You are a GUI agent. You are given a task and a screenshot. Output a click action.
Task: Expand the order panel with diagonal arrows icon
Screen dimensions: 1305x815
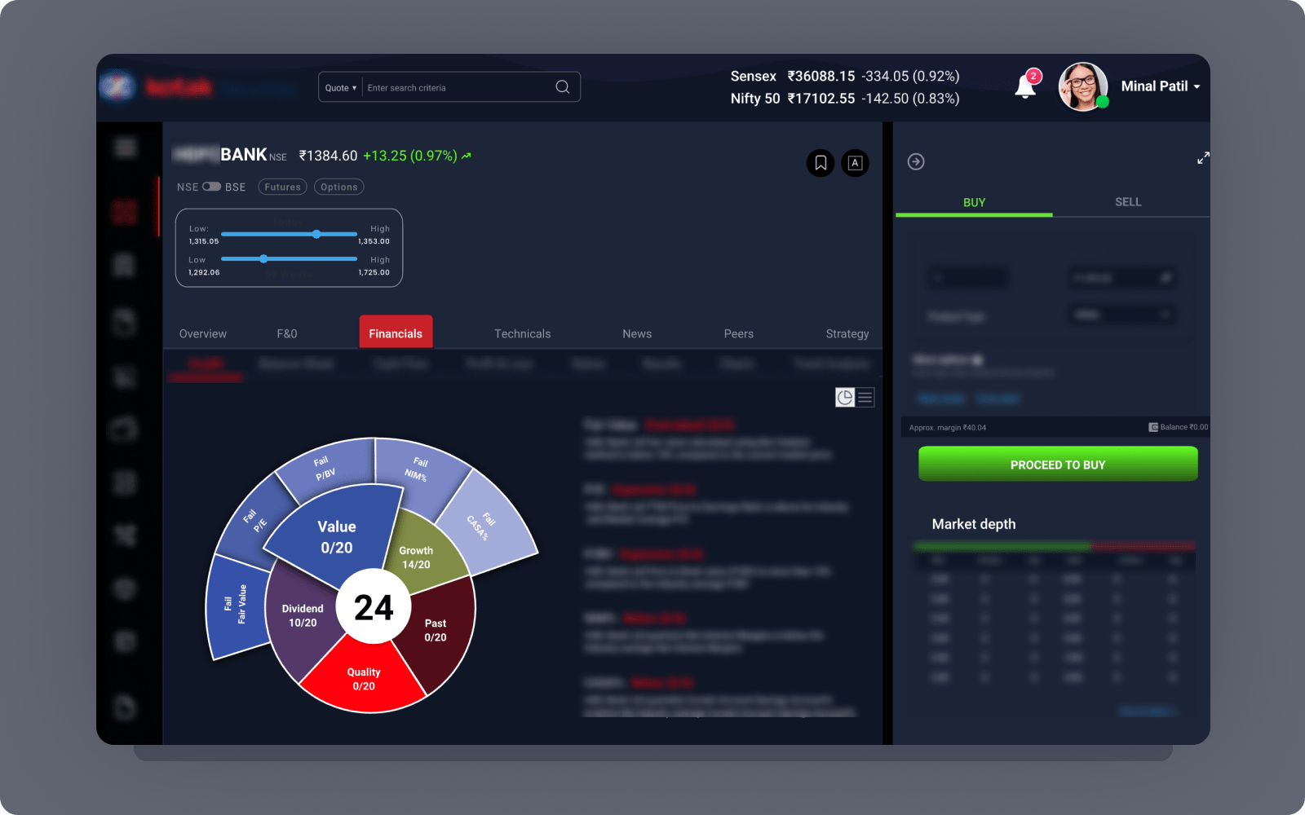[x=1203, y=158]
